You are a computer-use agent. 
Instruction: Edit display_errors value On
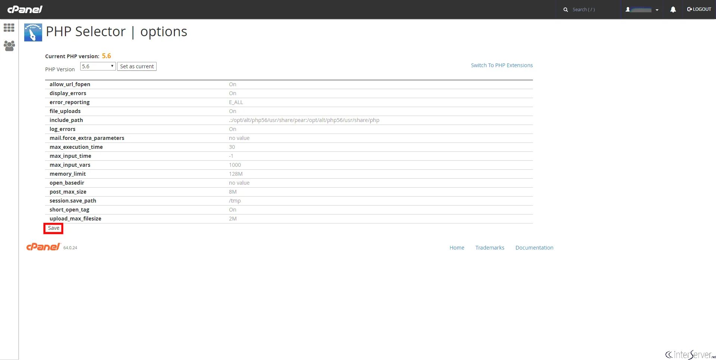pyautogui.click(x=233, y=93)
